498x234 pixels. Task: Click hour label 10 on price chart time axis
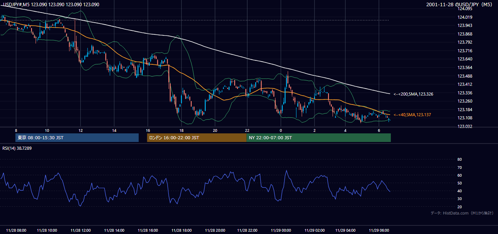point(47,130)
